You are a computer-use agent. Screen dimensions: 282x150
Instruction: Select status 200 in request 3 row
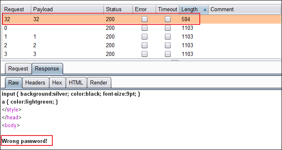pos(110,54)
